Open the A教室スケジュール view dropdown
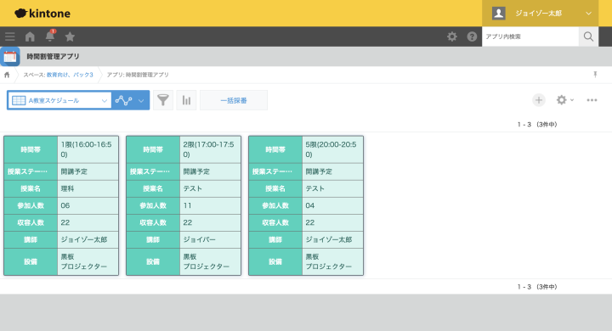Image resolution: width=612 pixels, height=331 pixels. tap(59, 101)
